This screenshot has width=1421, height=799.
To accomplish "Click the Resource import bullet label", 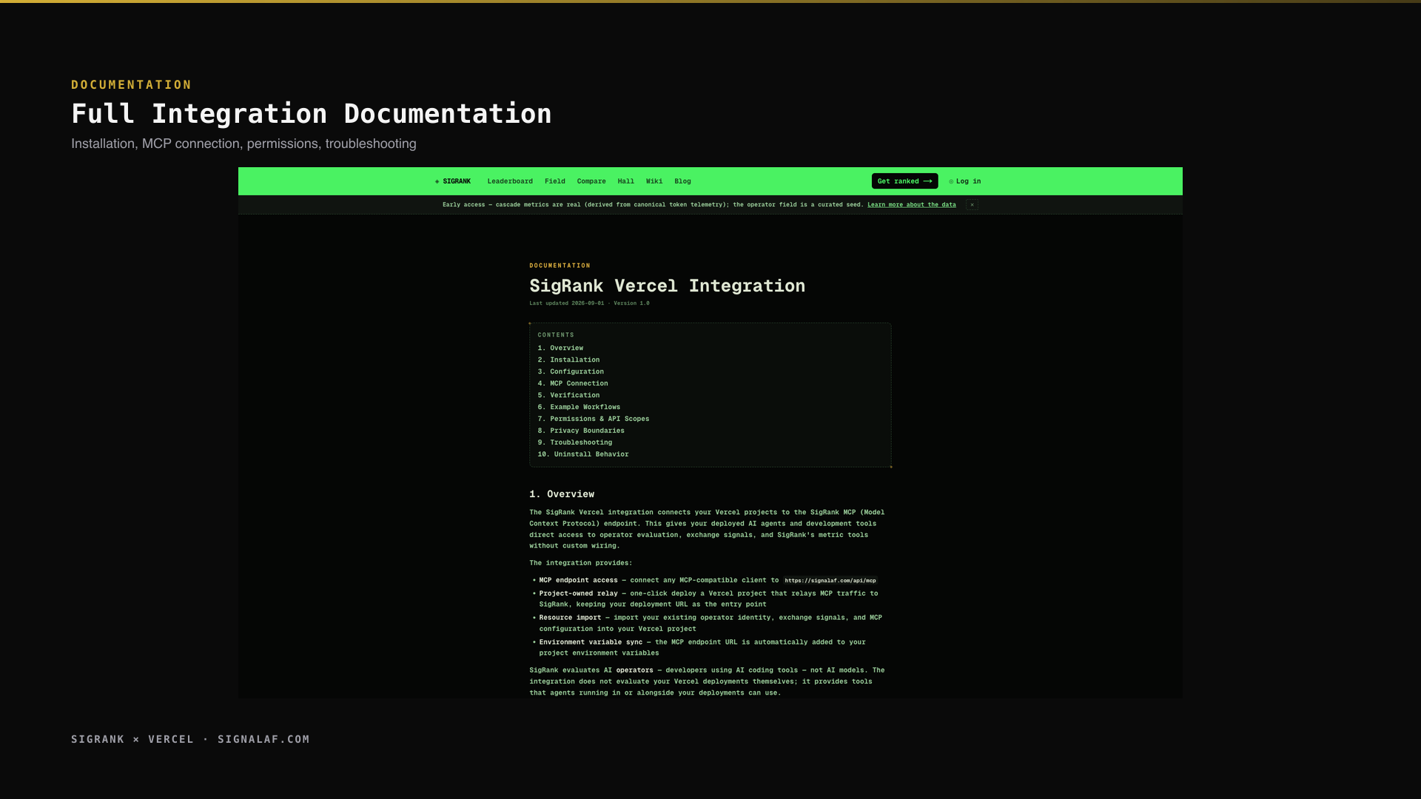I will click(x=570, y=618).
